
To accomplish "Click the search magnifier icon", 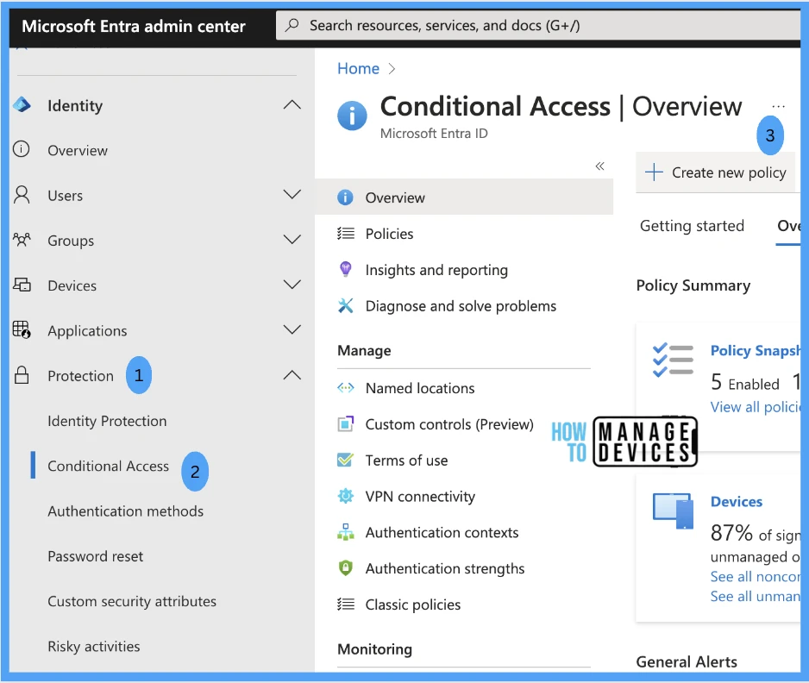I will [292, 25].
